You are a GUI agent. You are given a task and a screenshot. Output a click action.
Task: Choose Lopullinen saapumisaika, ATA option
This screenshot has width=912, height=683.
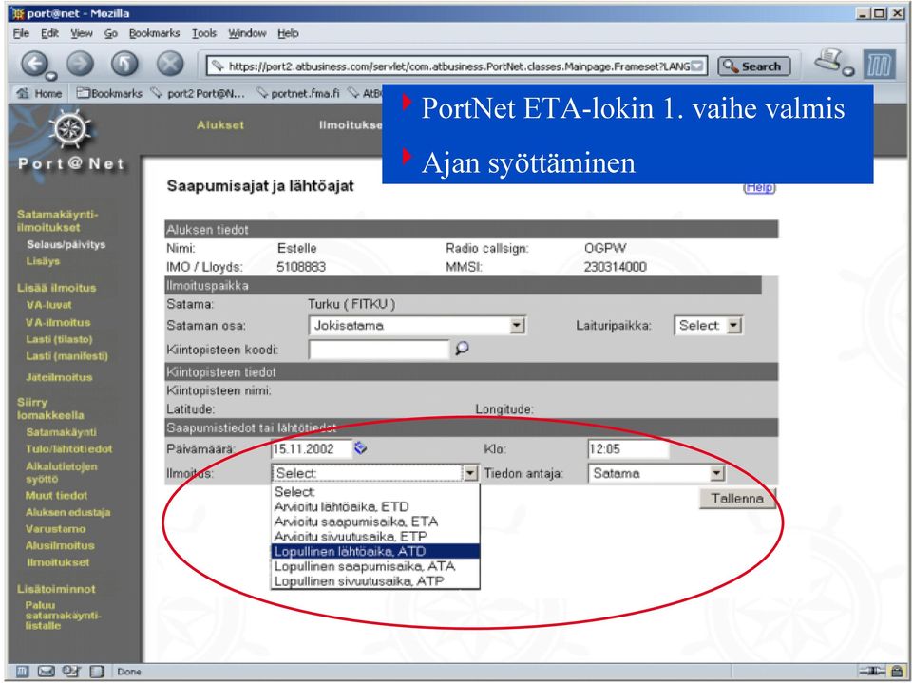pos(376,566)
